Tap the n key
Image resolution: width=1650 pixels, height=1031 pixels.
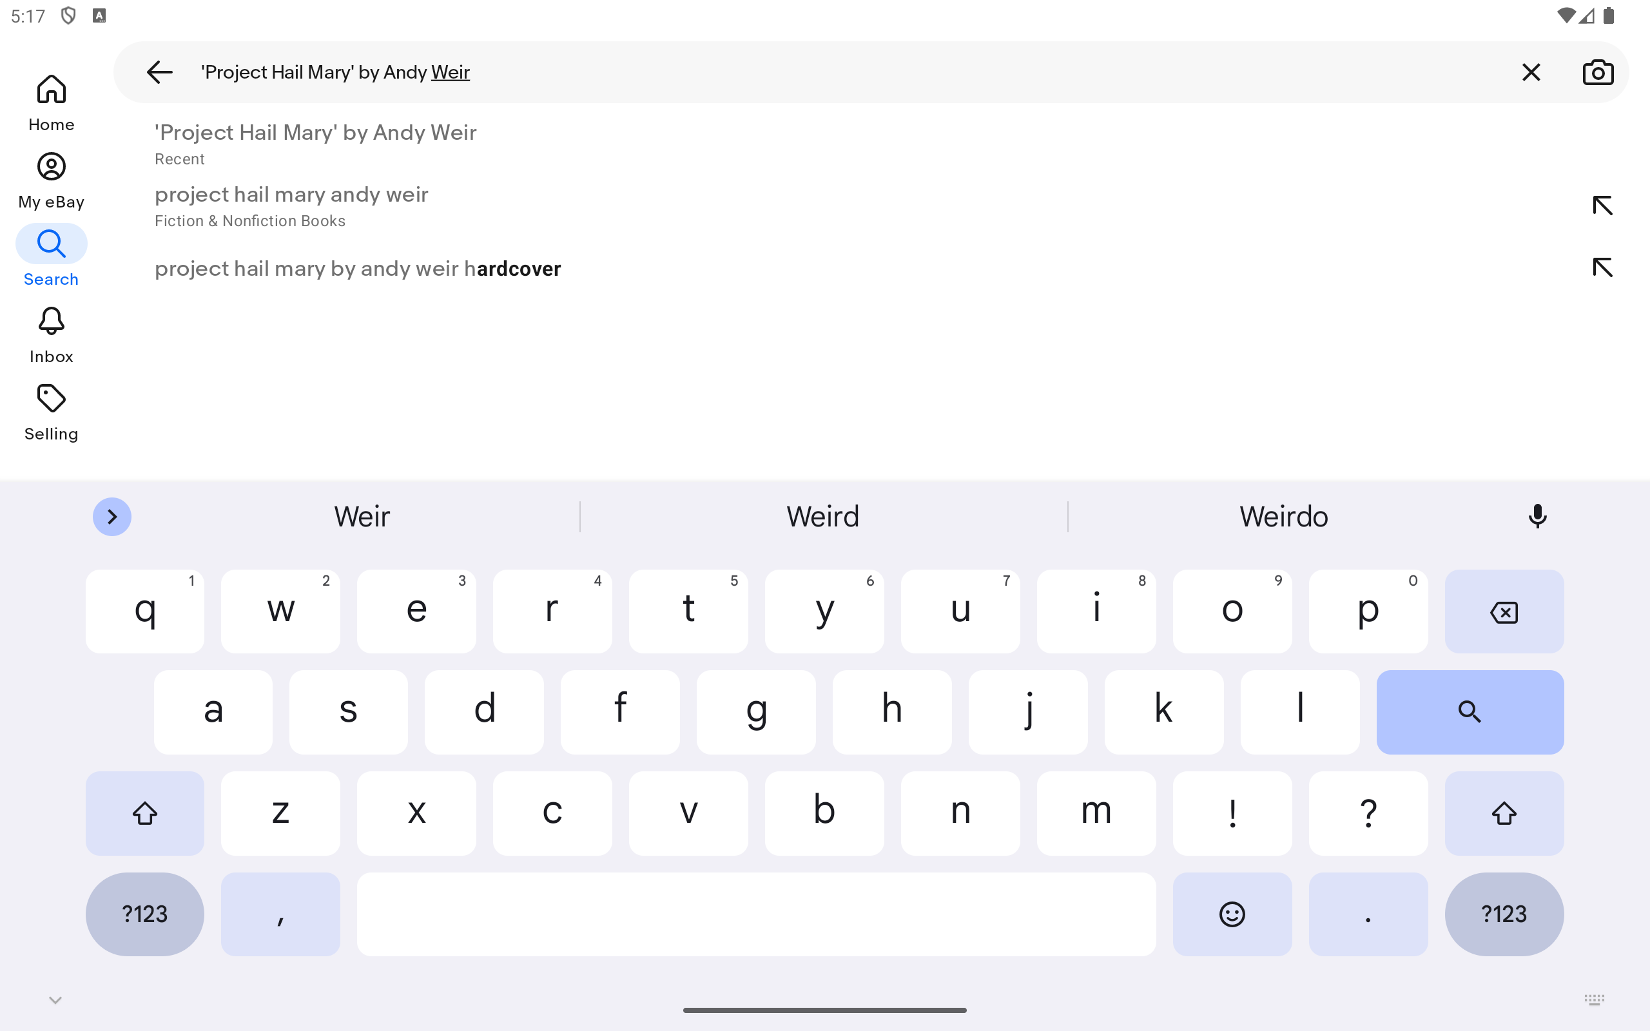961,813
